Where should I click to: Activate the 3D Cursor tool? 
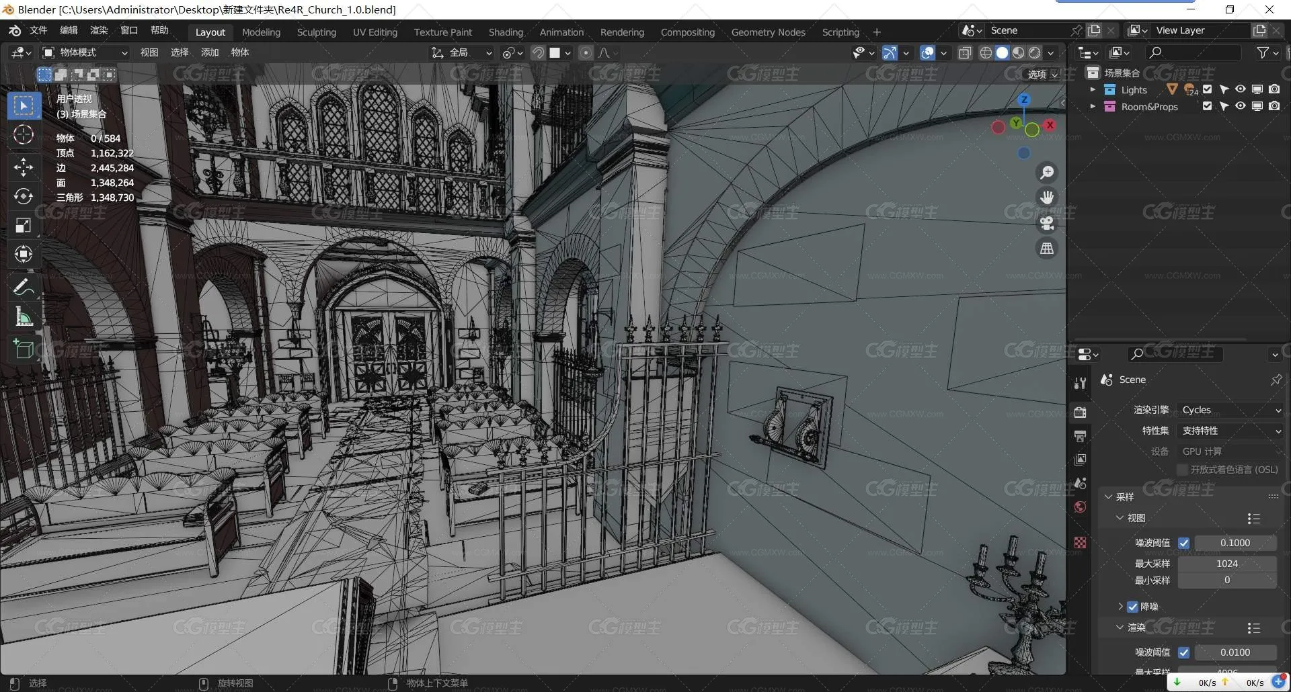coord(24,135)
